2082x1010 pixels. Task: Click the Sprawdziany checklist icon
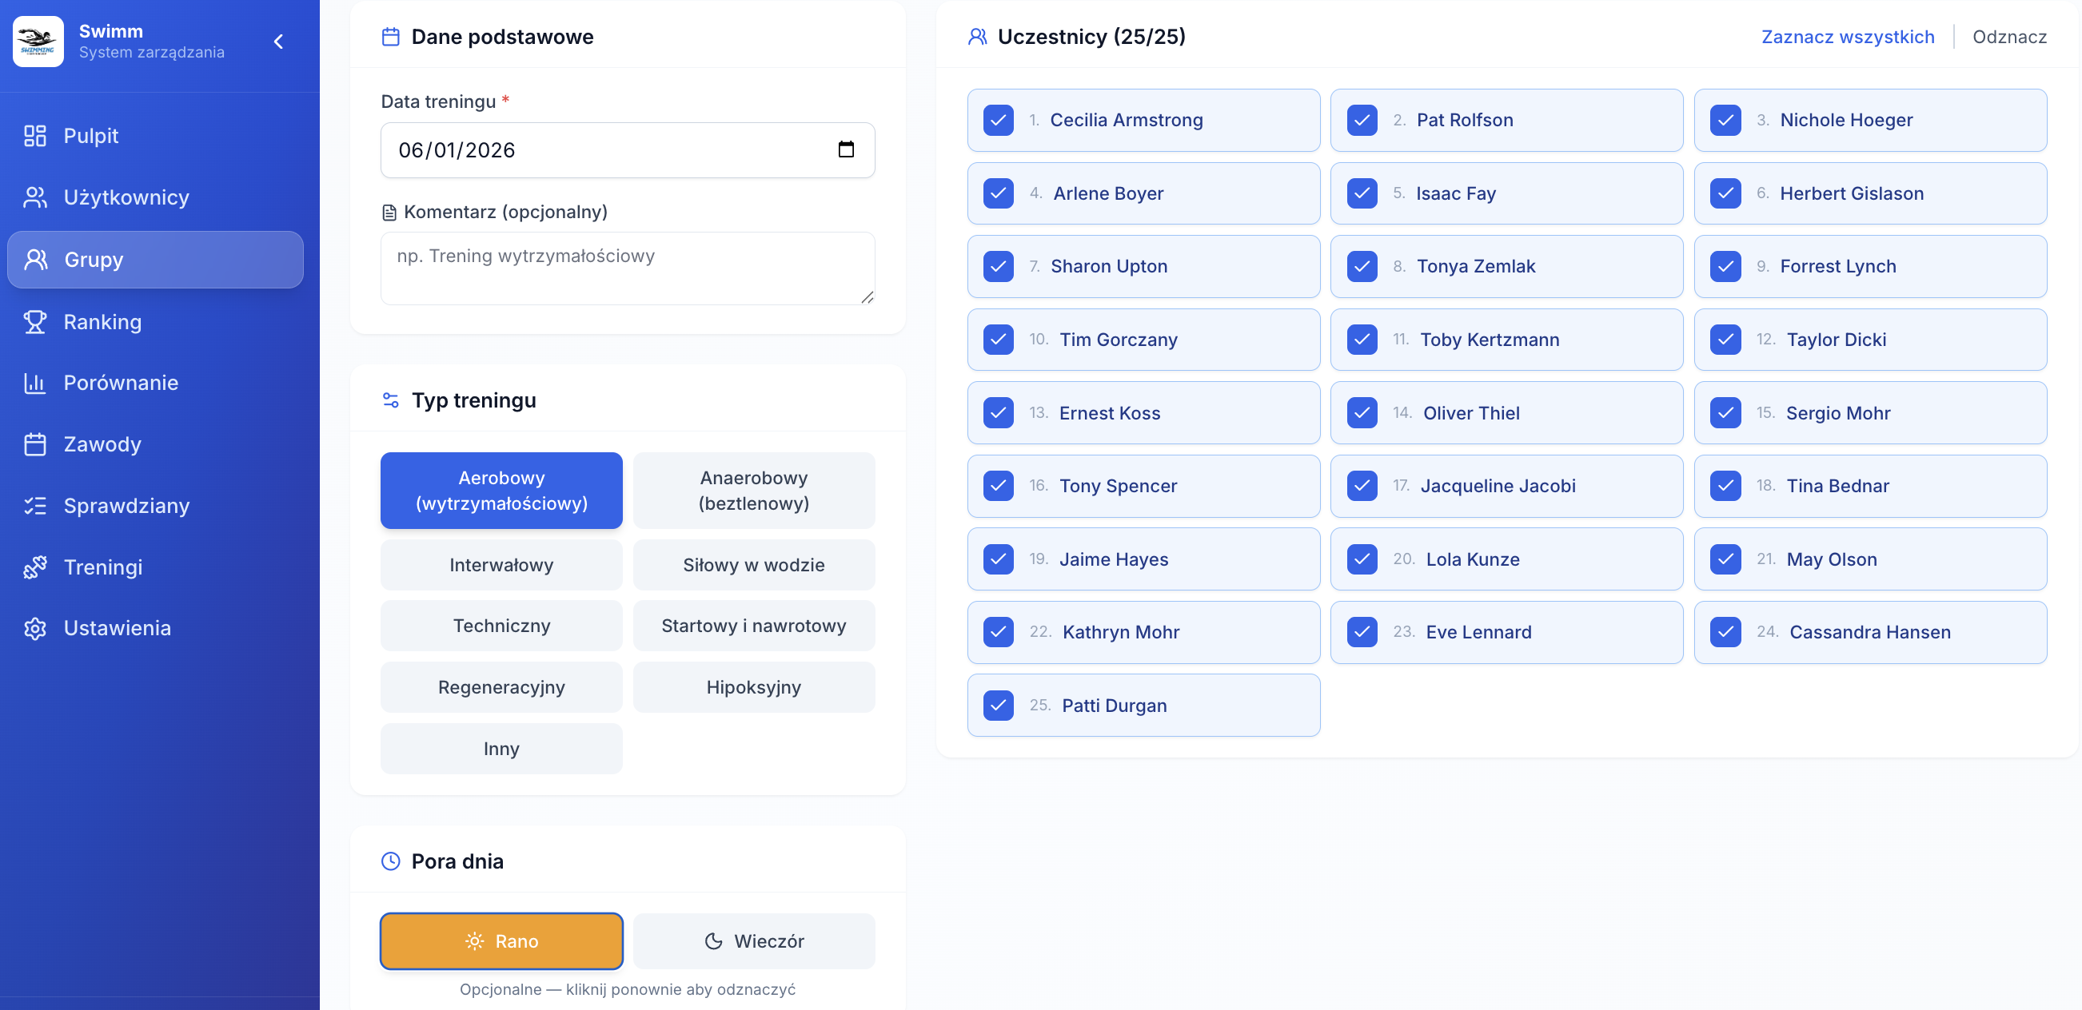[x=34, y=506]
